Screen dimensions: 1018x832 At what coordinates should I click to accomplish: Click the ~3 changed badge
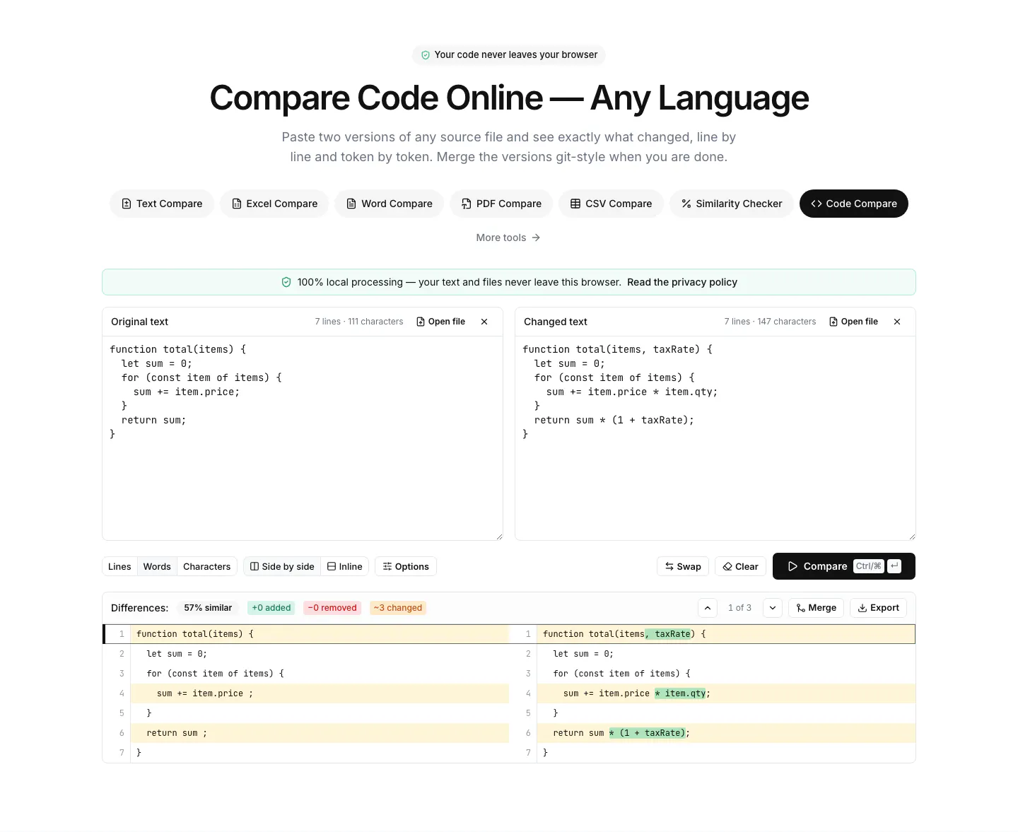coord(398,608)
